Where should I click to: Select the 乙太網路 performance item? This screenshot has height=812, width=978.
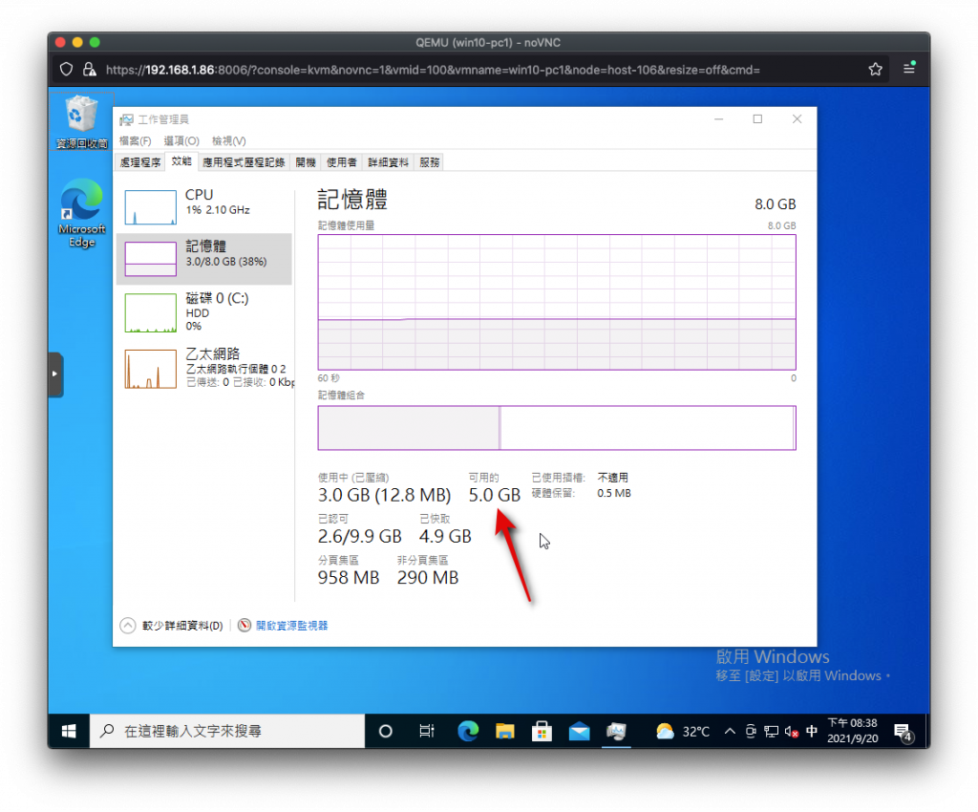(x=204, y=369)
